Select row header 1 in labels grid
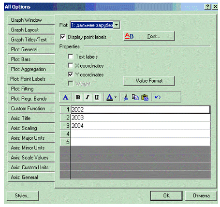 [65, 110]
